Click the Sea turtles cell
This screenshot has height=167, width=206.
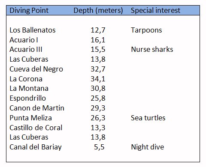[x=148, y=118]
